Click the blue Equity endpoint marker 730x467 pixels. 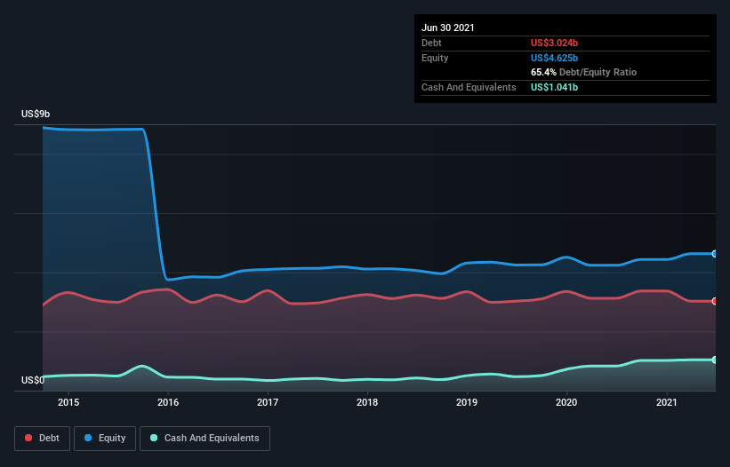[x=715, y=254]
